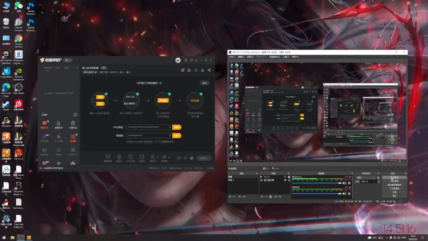Screen dimensions: 428x241
Task: Click the padlock icon in streaming companion header
Action: (x=189, y=70)
